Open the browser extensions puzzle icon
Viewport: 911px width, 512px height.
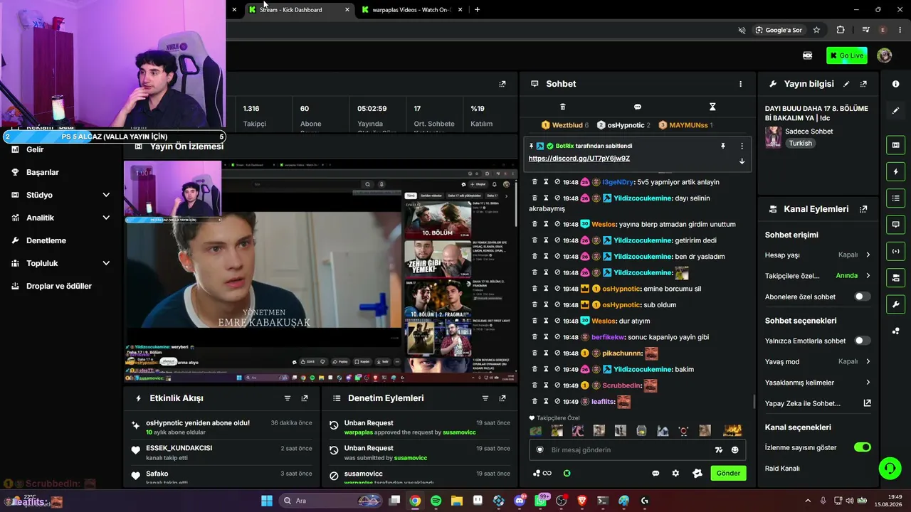coord(841,30)
